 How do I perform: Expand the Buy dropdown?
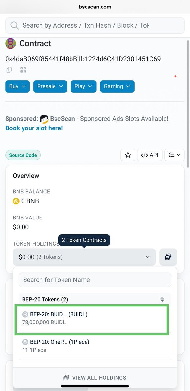[x=18, y=86]
